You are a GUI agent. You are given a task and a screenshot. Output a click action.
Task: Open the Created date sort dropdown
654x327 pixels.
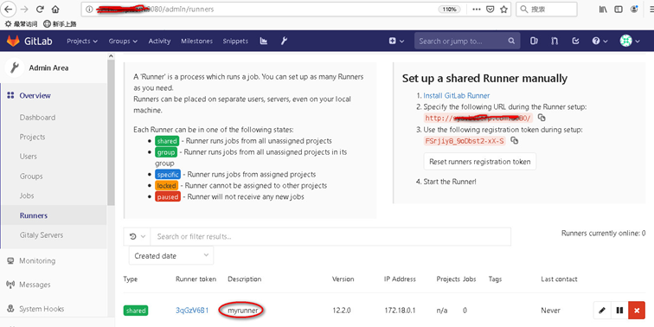coord(171,256)
